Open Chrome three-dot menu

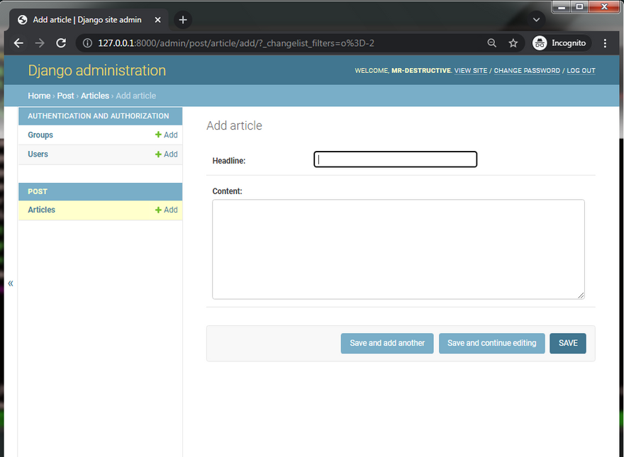(605, 43)
